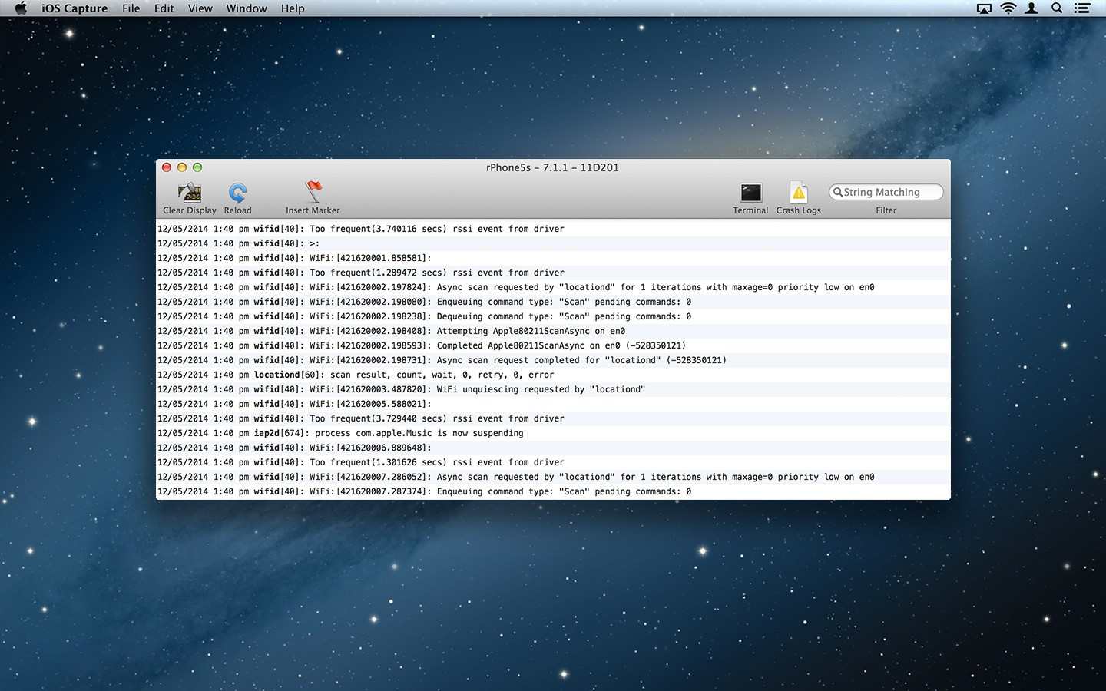Select the line 'Too frequent(3.729440 secs)'
The height and width of the screenshot is (691, 1106).
coord(553,418)
